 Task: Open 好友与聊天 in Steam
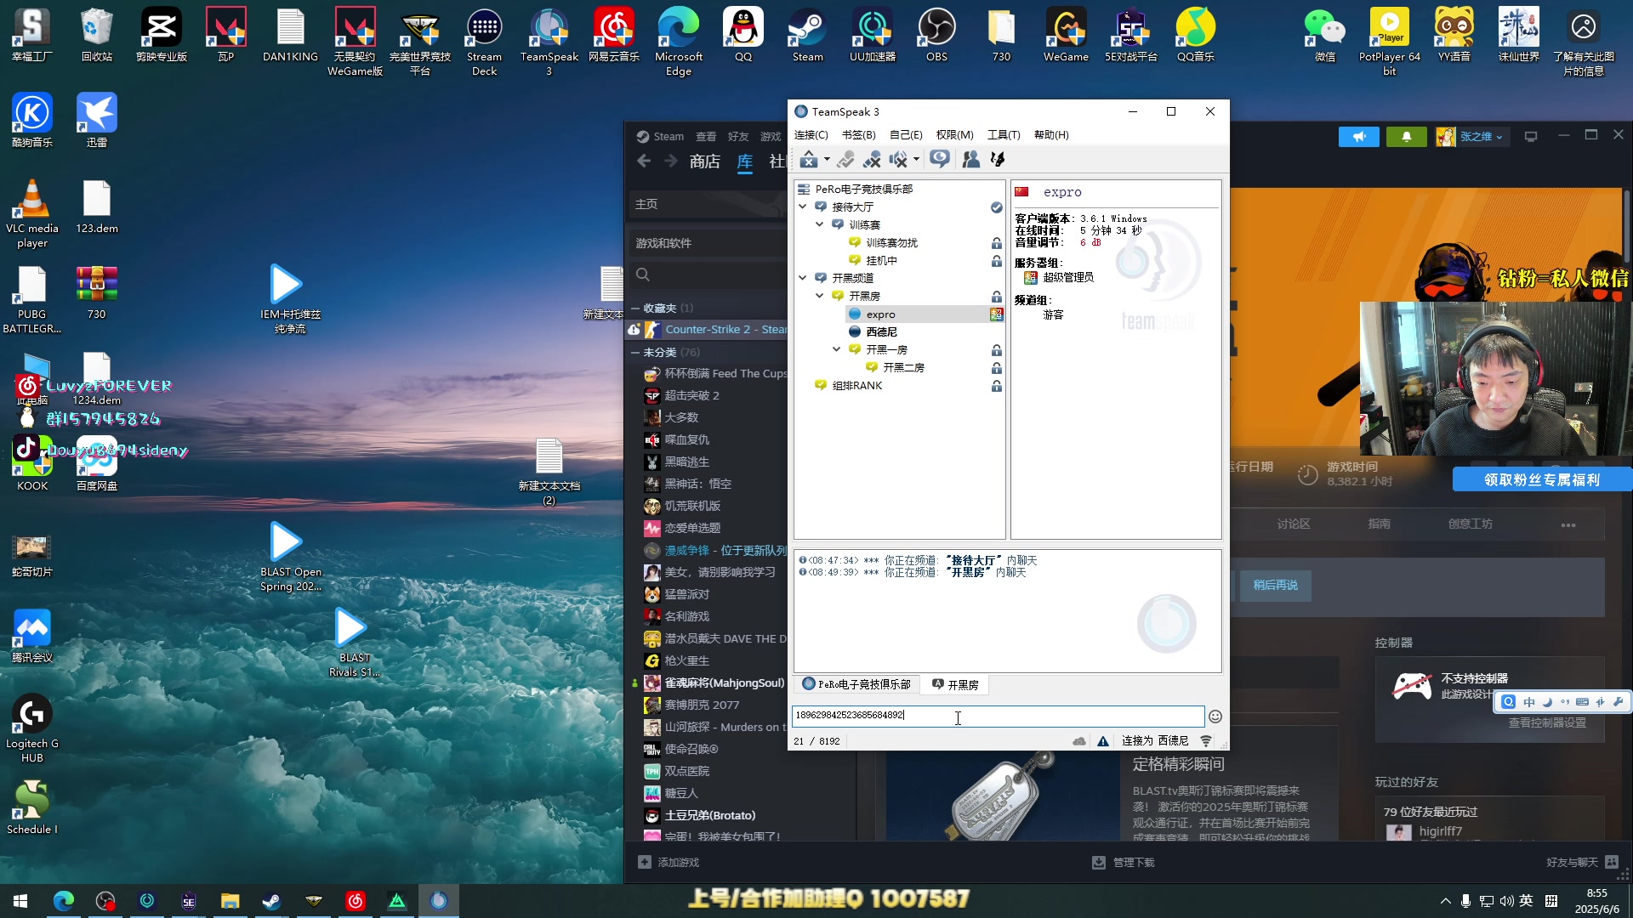[x=1582, y=863]
